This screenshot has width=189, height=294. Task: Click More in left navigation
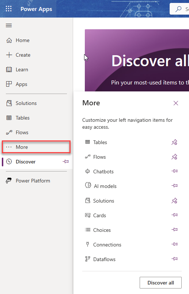(37, 147)
